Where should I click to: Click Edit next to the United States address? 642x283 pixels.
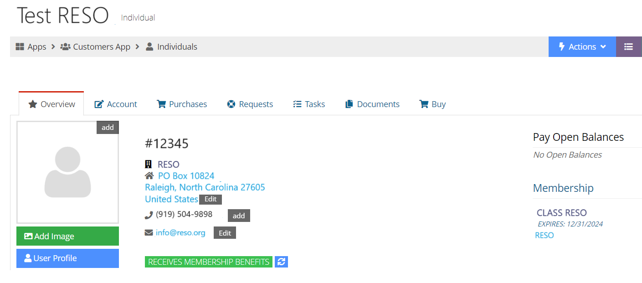[x=211, y=199]
